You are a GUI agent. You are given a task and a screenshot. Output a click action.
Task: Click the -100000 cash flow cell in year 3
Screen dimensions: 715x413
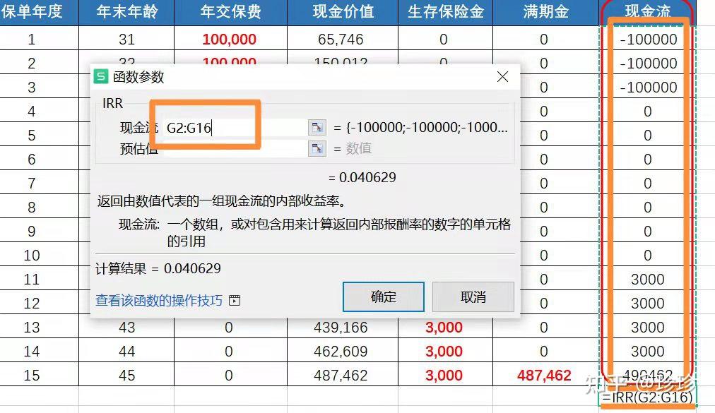pyautogui.click(x=648, y=88)
